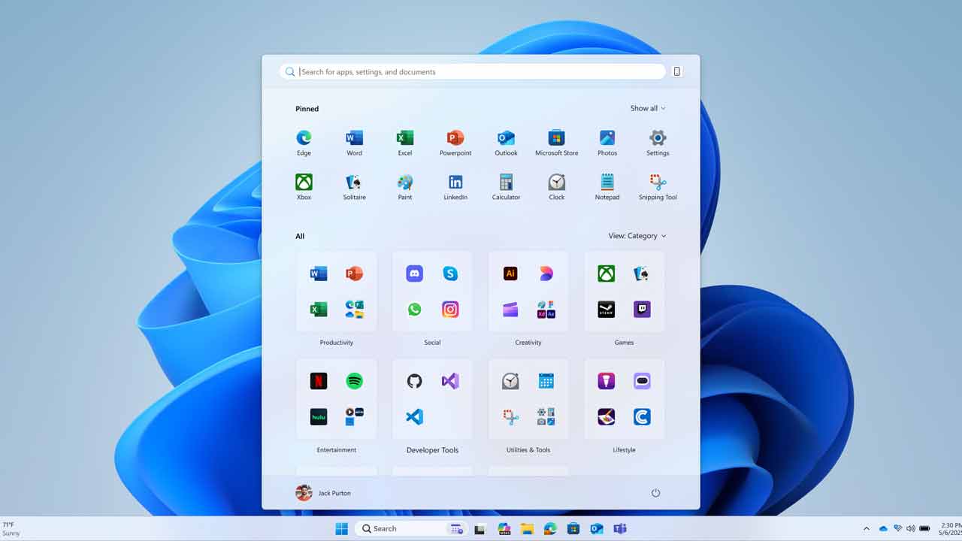Open Task View from the taskbar
The image size is (962, 541).
click(479, 529)
